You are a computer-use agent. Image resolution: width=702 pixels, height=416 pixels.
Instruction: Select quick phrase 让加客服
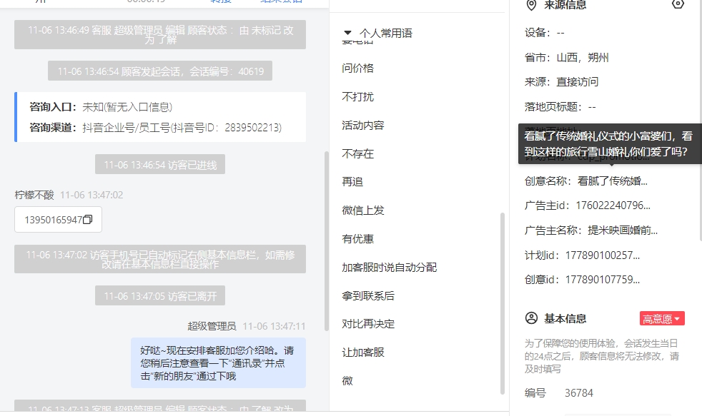363,352
